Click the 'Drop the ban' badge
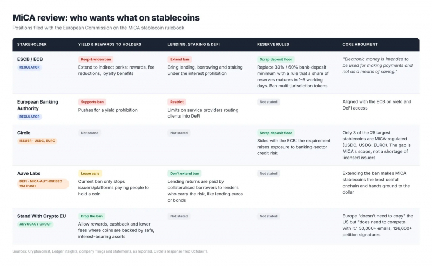Image resolution: width=432 pixels, height=266 pixels. (91, 216)
